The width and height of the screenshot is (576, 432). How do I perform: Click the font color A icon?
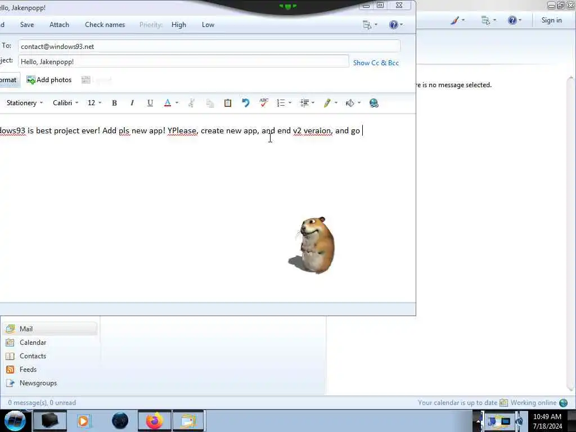point(168,103)
